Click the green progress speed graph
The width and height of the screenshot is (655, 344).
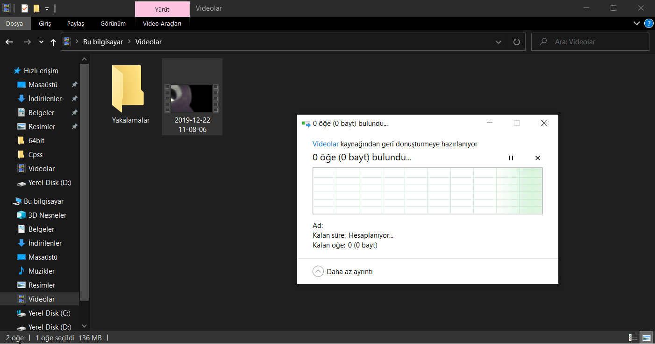pos(427,191)
